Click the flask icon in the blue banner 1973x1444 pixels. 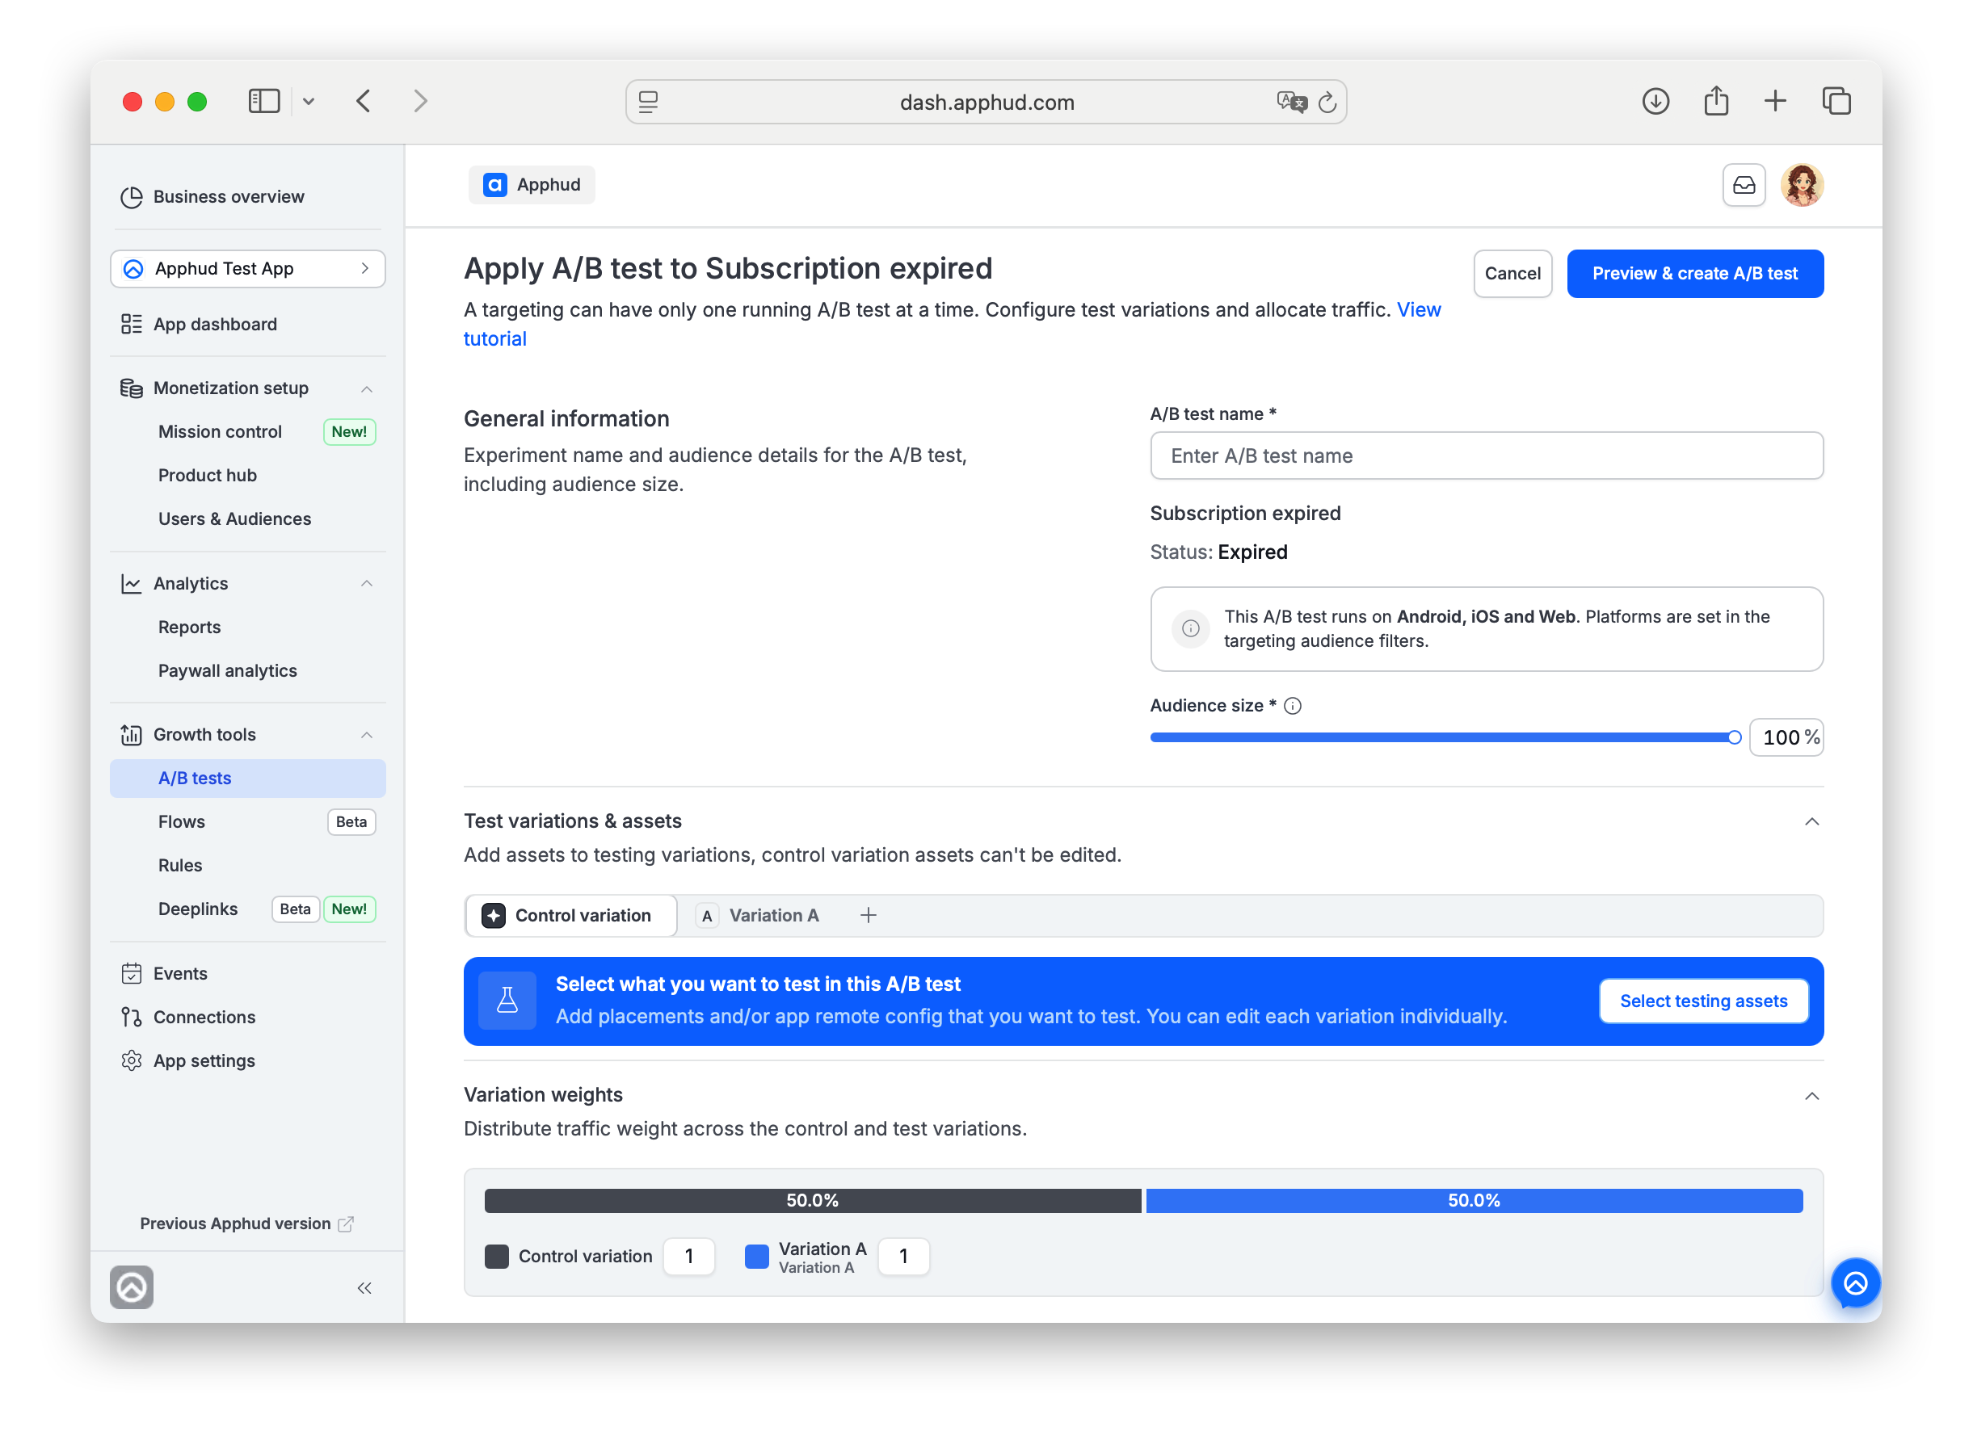tap(507, 1001)
